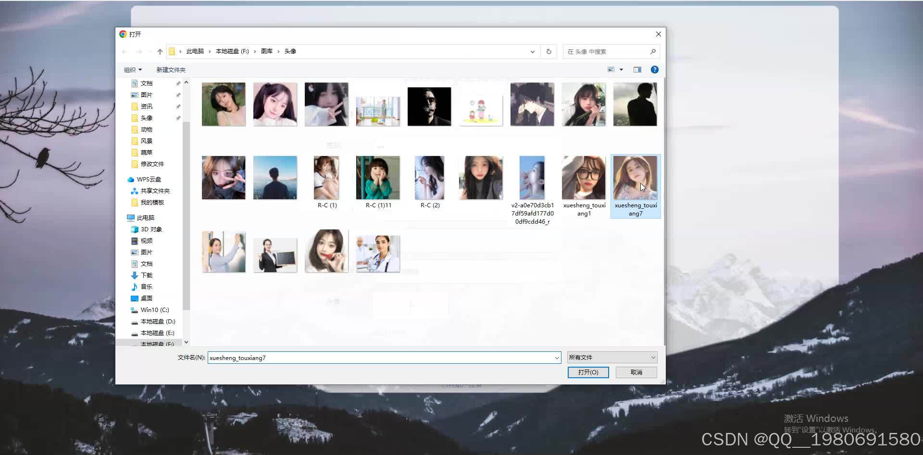Select 本地磁盘 (F:) in the breadcrumb
923x455 pixels.
(232, 51)
